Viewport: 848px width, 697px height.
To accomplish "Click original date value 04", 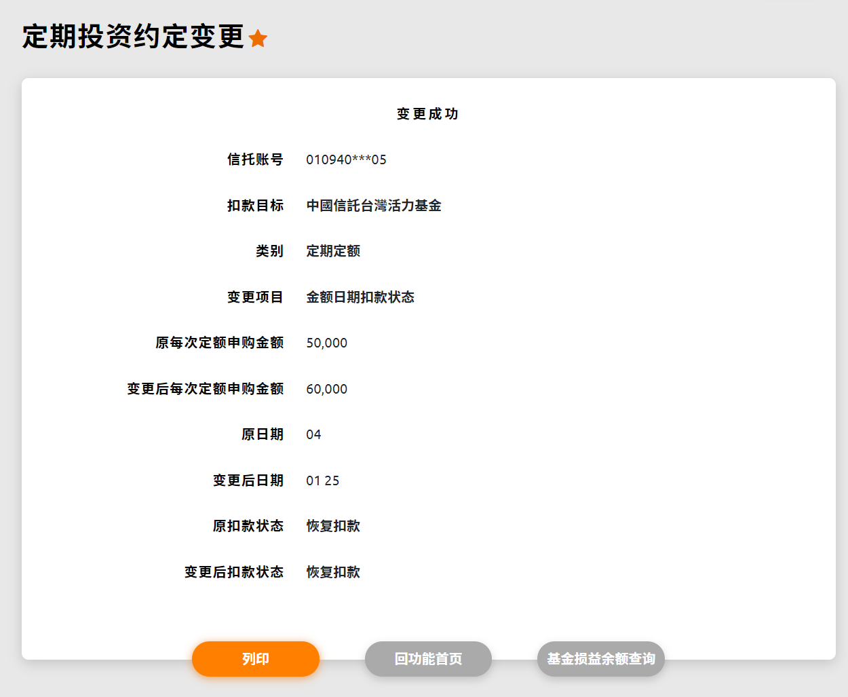I will click(x=313, y=435).
